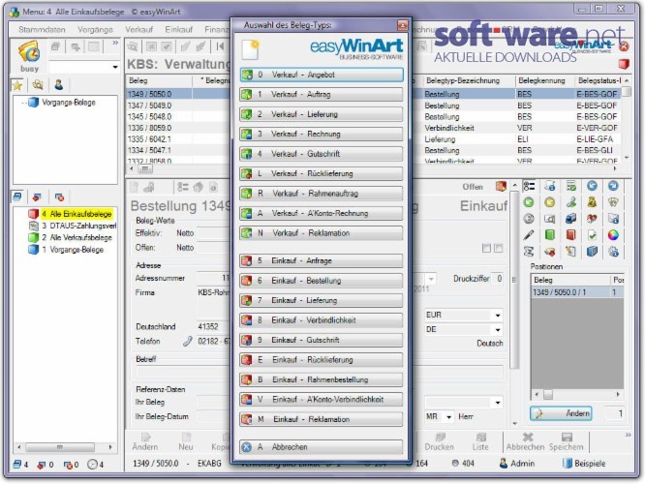Choose 8 Einkauf - Verbindlichkeit
The width and height of the screenshot is (645, 484).
[x=322, y=320]
